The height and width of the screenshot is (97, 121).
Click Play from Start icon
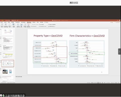click(2, 25)
